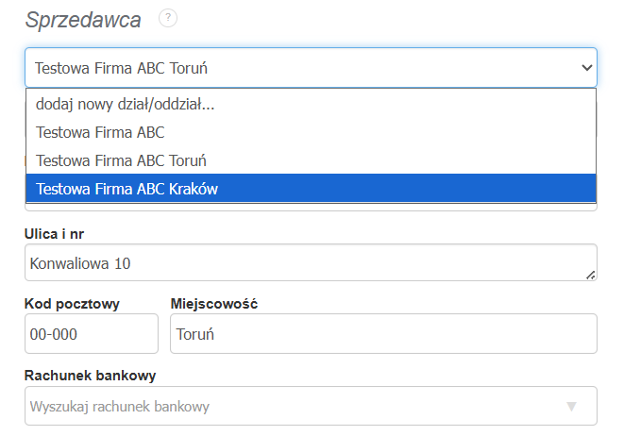
Task: Click the help question mark beside Sprzedawca
Action: click(169, 18)
